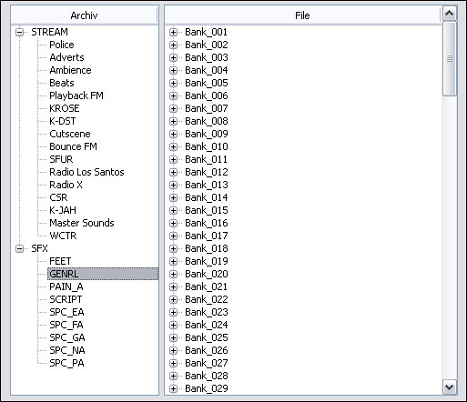467x402 pixels.
Task: Expand the Bank_029 entry
Action: click(173, 388)
